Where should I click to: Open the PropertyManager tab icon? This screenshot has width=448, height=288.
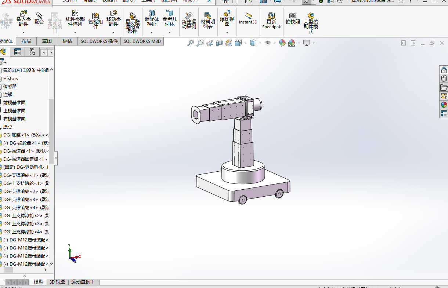(x=17, y=52)
